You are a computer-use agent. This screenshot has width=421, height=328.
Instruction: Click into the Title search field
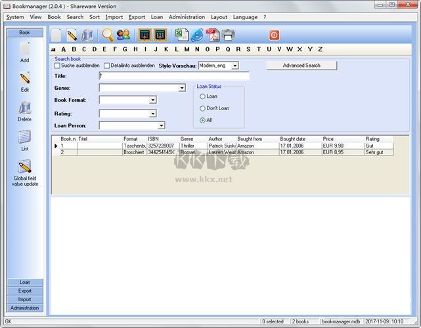[x=174, y=76]
